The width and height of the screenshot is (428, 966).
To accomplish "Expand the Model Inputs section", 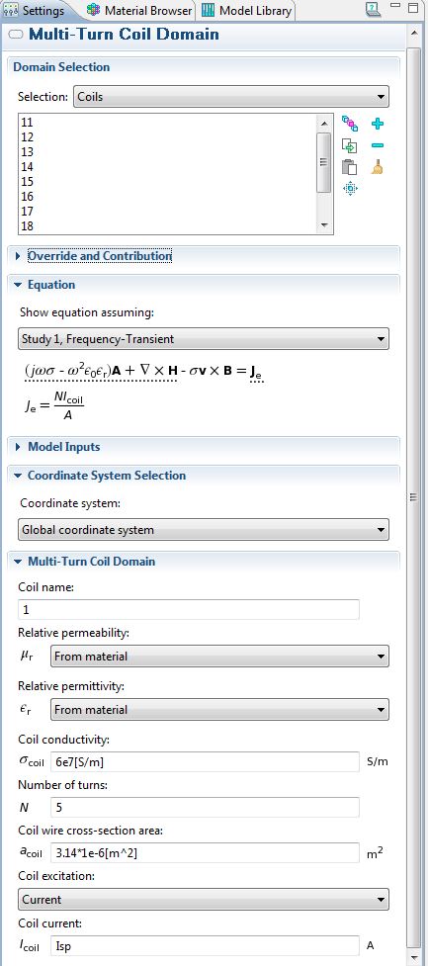I will [63, 447].
